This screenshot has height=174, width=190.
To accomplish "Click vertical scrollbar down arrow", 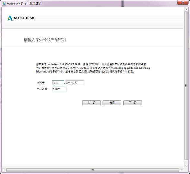I will click(x=186, y=166).
